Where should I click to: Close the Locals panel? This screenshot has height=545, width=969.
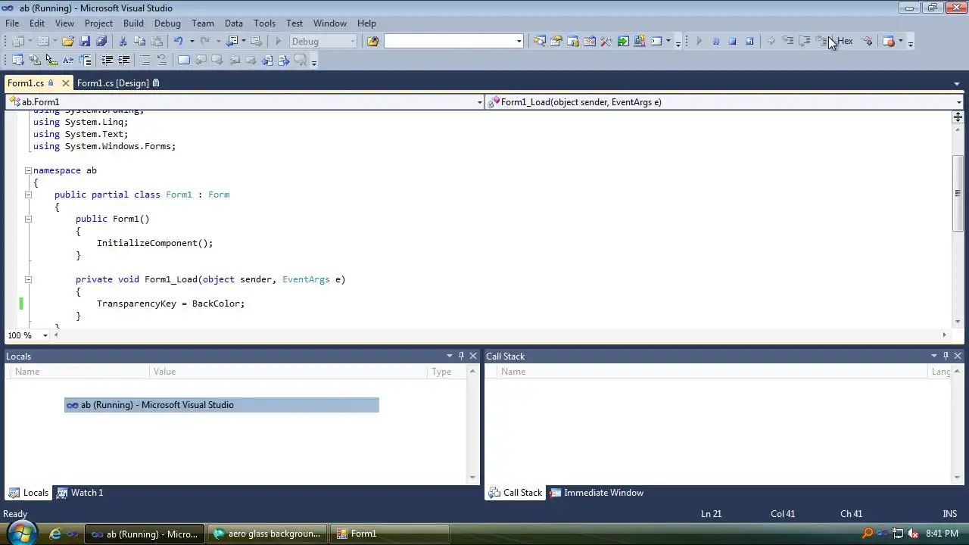(473, 356)
